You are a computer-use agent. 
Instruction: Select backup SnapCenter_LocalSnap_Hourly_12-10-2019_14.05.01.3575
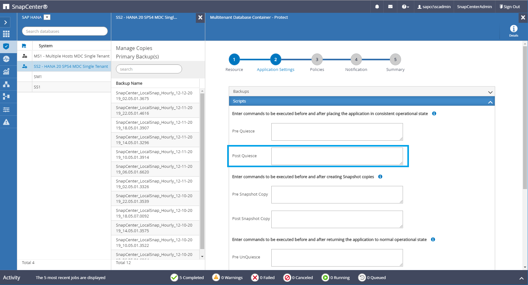pyautogui.click(x=155, y=228)
